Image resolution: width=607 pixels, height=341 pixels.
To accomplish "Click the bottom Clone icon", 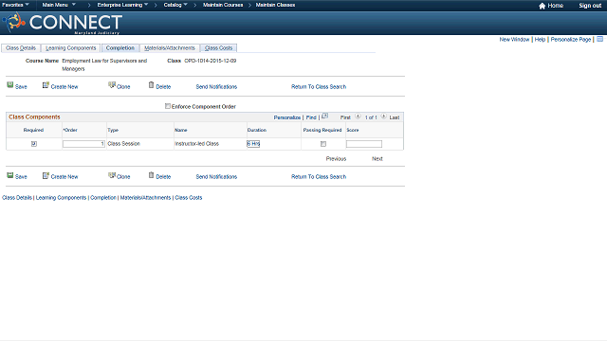I will point(112,175).
